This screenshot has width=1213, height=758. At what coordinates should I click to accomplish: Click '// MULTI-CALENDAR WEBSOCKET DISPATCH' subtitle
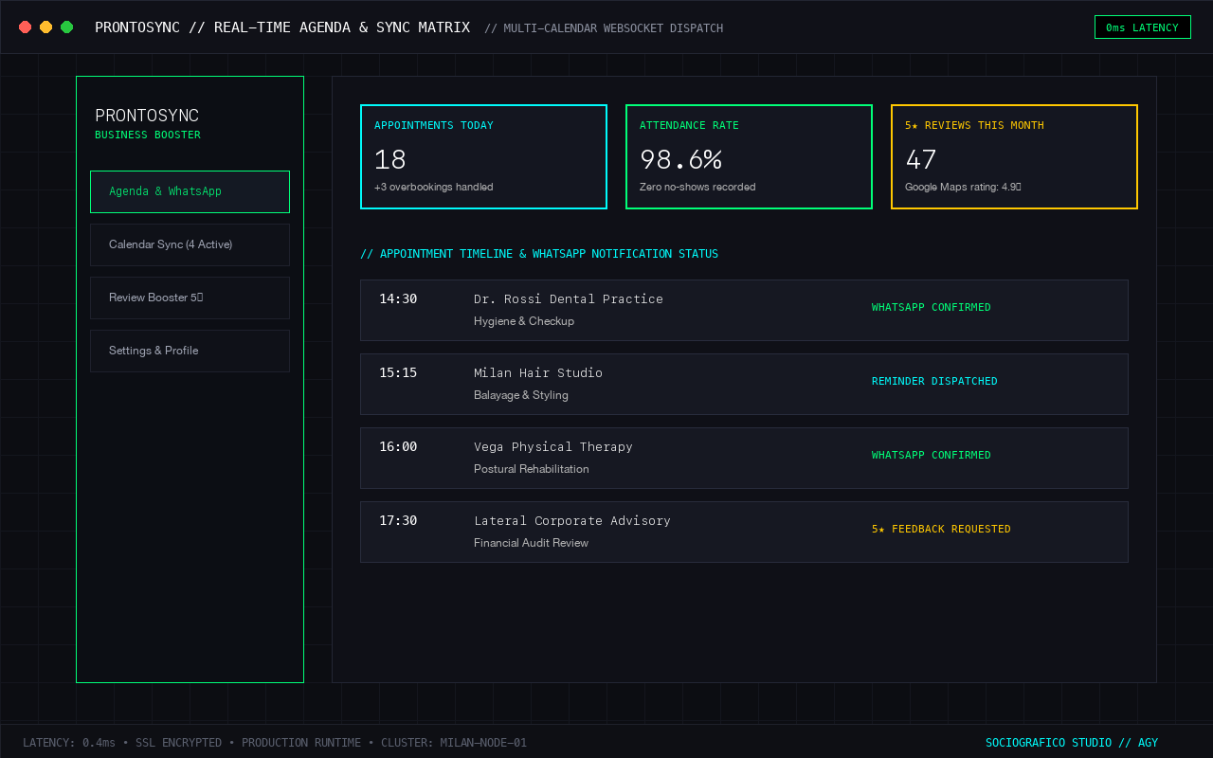(604, 28)
